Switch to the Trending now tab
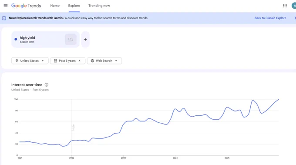The image size is (296, 165). point(99,6)
